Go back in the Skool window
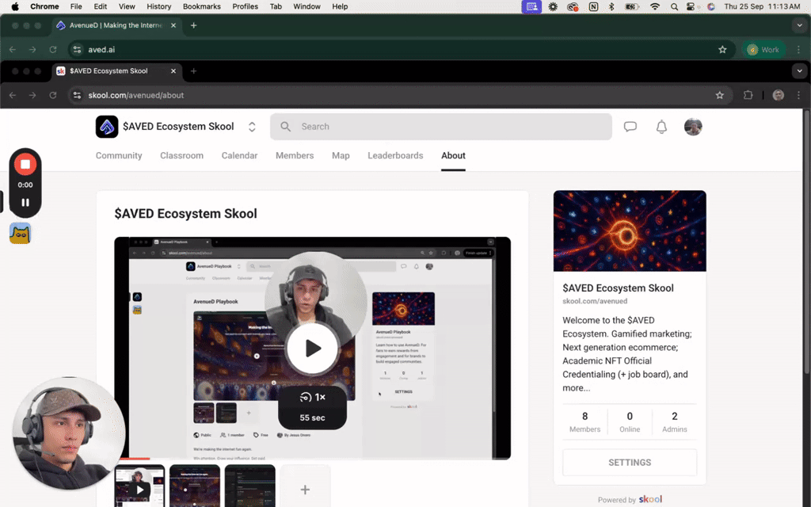This screenshot has height=507, width=811. coord(13,95)
